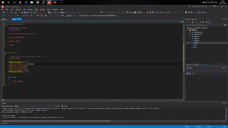Open the Show output from Build dropdown
The height and width of the screenshot is (128, 228).
pyautogui.click(x=32, y=106)
